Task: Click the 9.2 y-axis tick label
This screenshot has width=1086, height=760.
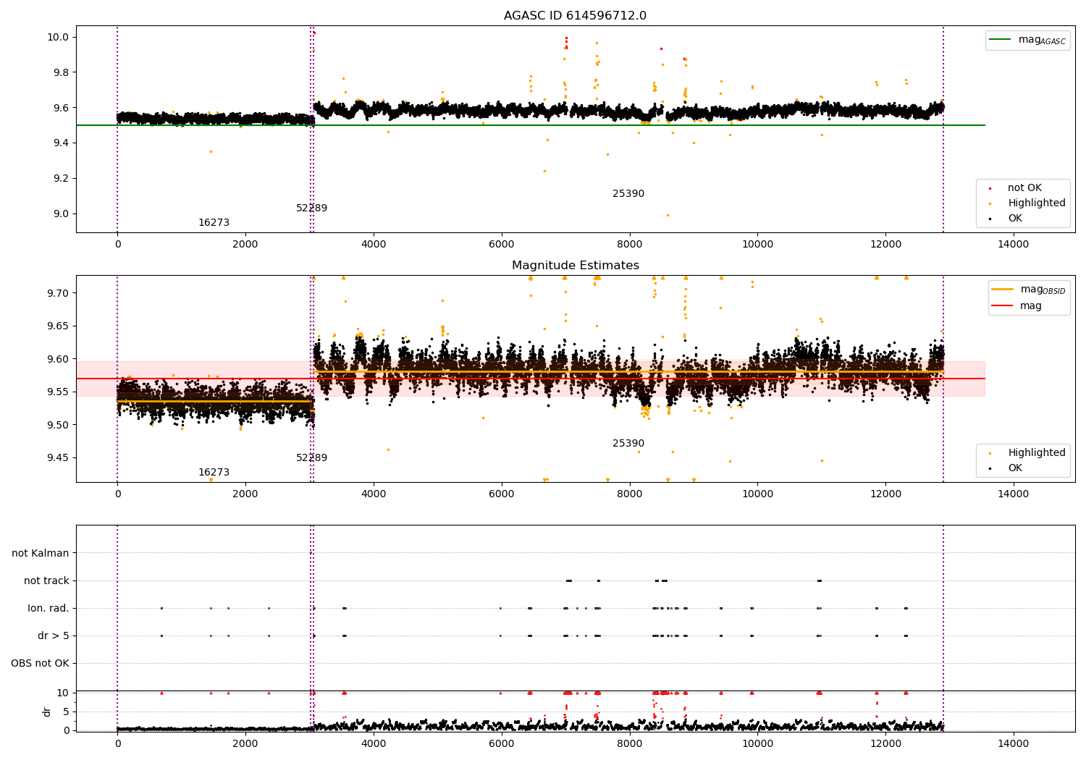Action: (62, 179)
